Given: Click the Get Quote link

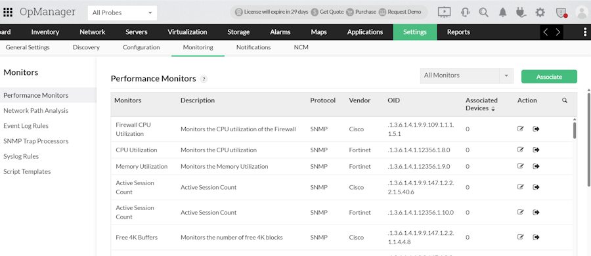Looking at the screenshot, I should click(x=328, y=12).
